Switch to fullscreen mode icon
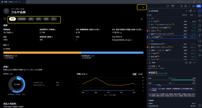Image resolution: width=202 pixels, height=108 pixels. pyautogui.click(x=190, y=6)
